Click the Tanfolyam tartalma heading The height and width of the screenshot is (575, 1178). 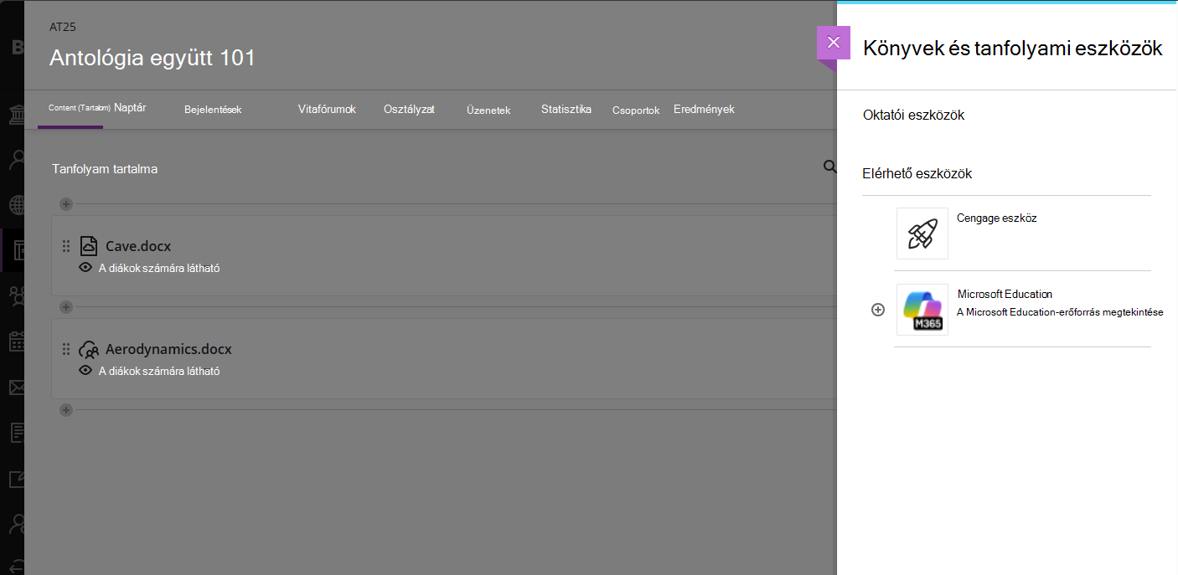tap(105, 169)
